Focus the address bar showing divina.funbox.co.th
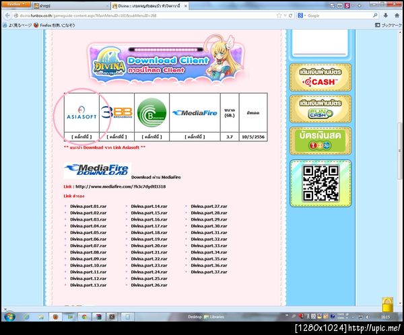Viewport: 404px width, 335px height. (x=144, y=15)
